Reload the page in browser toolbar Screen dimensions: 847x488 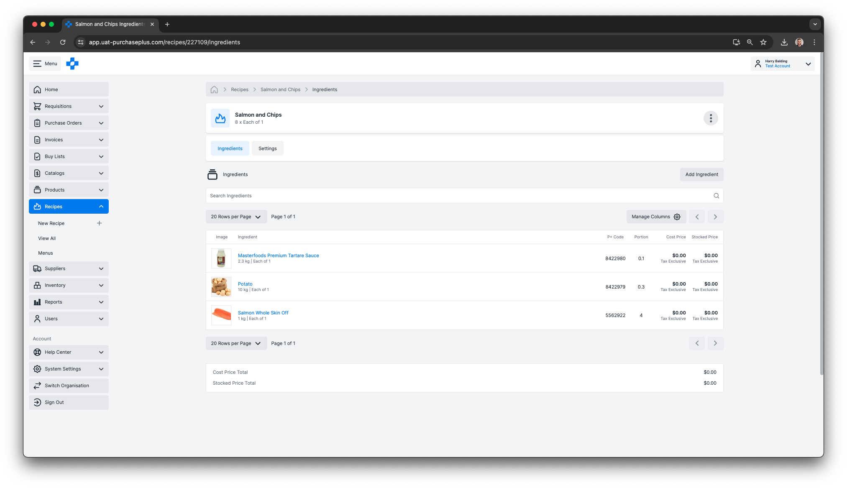pyautogui.click(x=63, y=42)
